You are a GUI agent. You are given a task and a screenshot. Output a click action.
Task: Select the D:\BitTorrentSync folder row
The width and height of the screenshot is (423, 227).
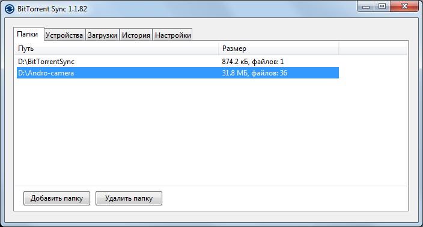[178, 62]
